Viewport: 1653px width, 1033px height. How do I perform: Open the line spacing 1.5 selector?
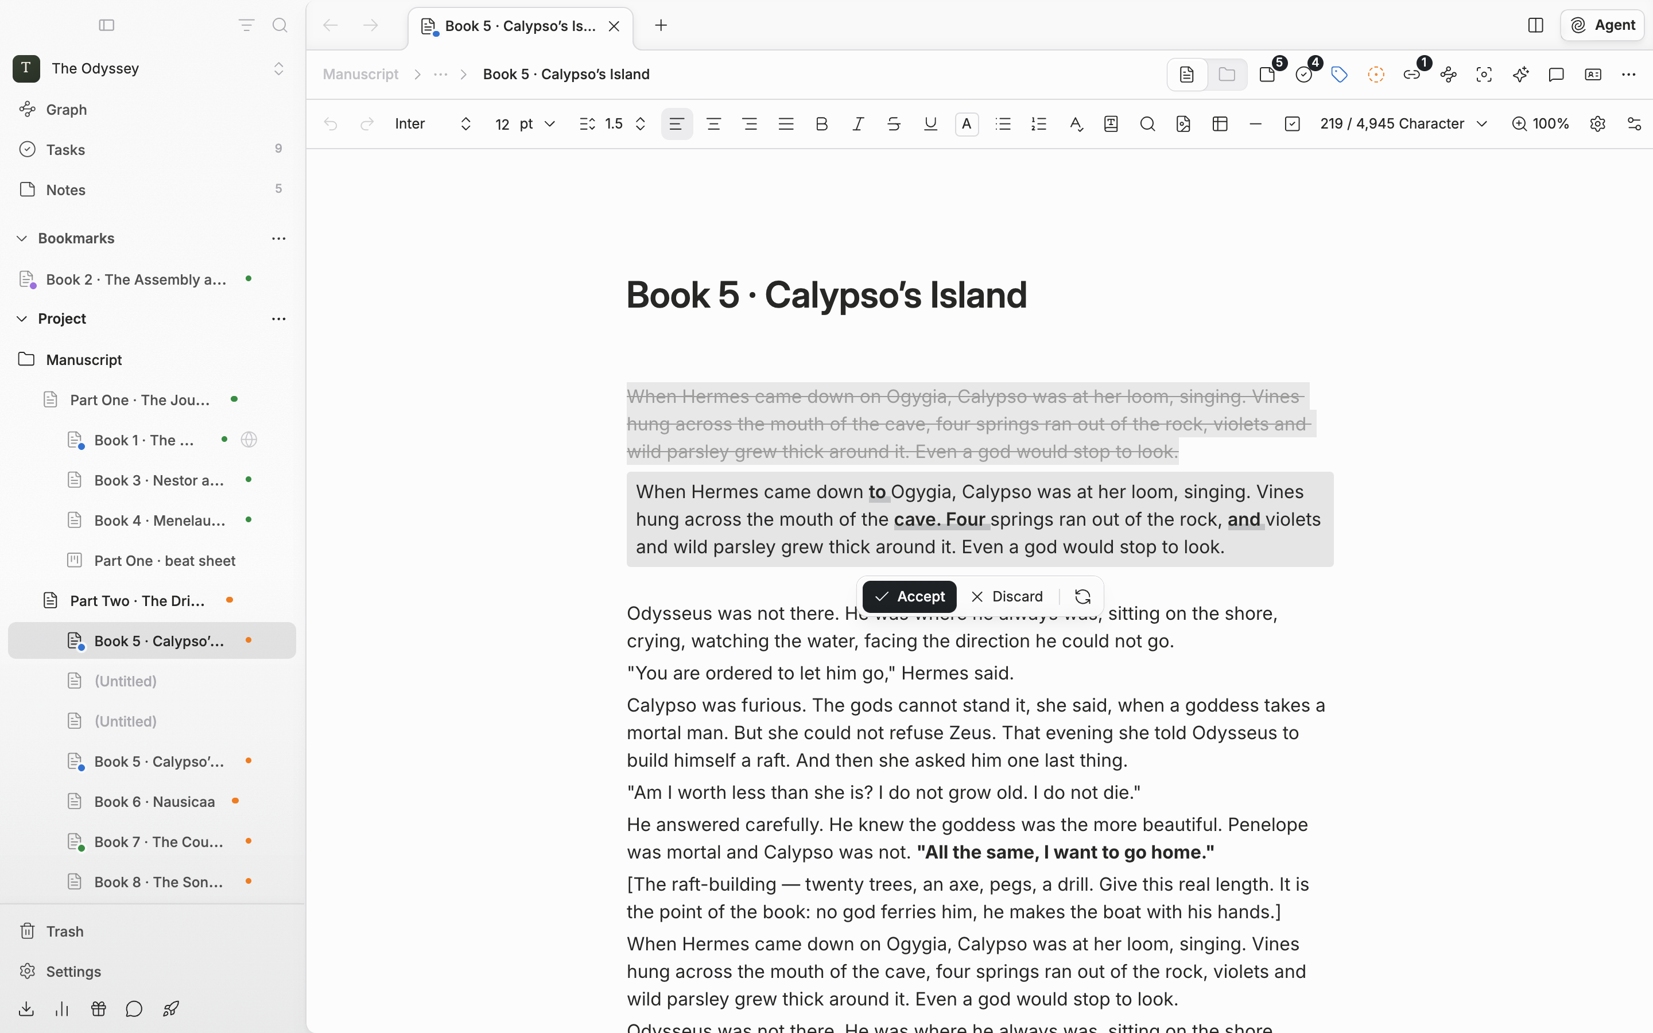(x=613, y=123)
